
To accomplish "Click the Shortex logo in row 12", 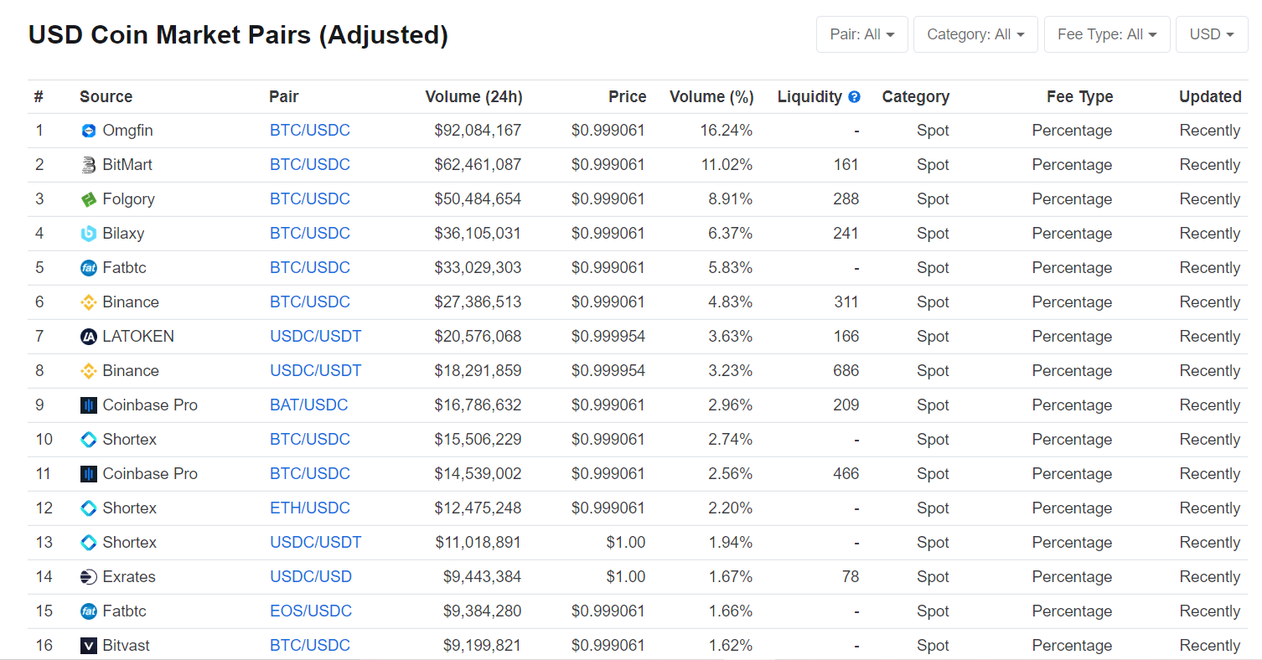I will 89,508.
